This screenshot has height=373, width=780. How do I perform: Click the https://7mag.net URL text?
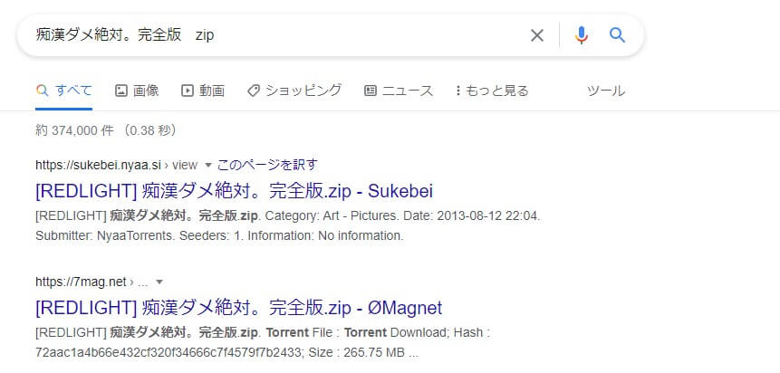click(x=82, y=282)
